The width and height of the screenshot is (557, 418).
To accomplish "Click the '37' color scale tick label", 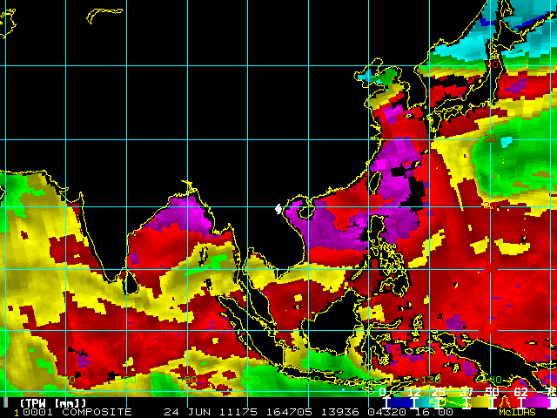I will pyautogui.click(x=466, y=392).
